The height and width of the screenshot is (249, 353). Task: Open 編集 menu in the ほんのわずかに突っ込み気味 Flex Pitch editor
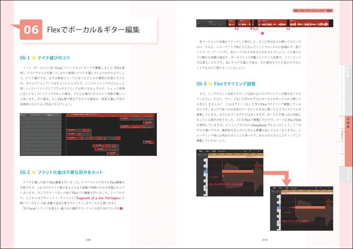[x=201, y=151]
